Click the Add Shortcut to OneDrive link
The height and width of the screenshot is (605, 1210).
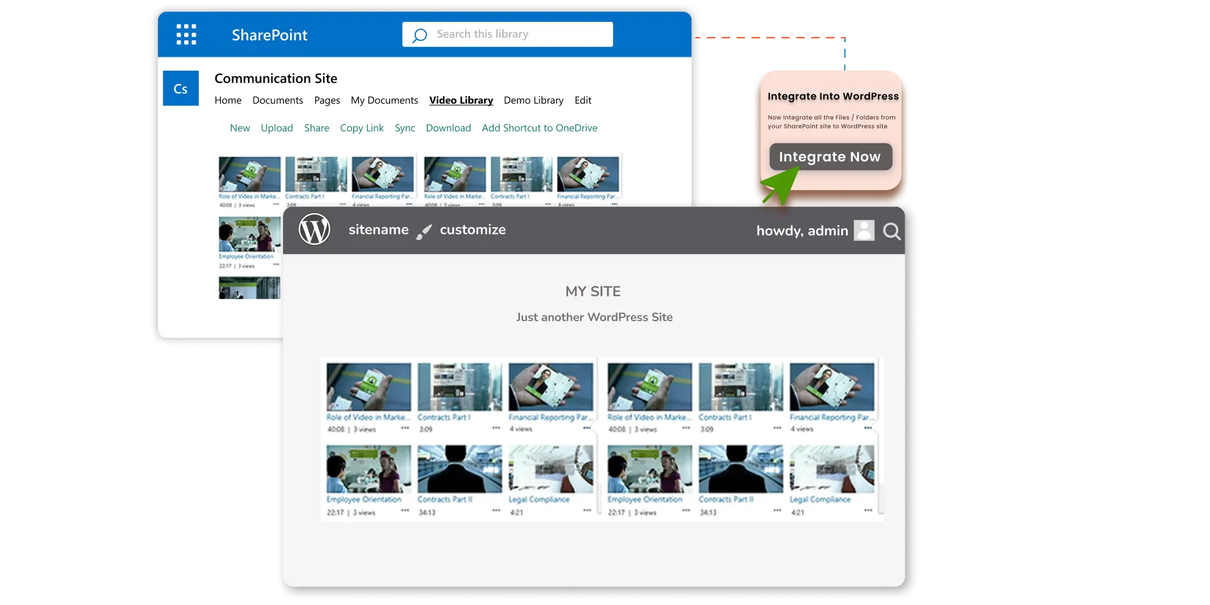pyautogui.click(x=539, y=128)
